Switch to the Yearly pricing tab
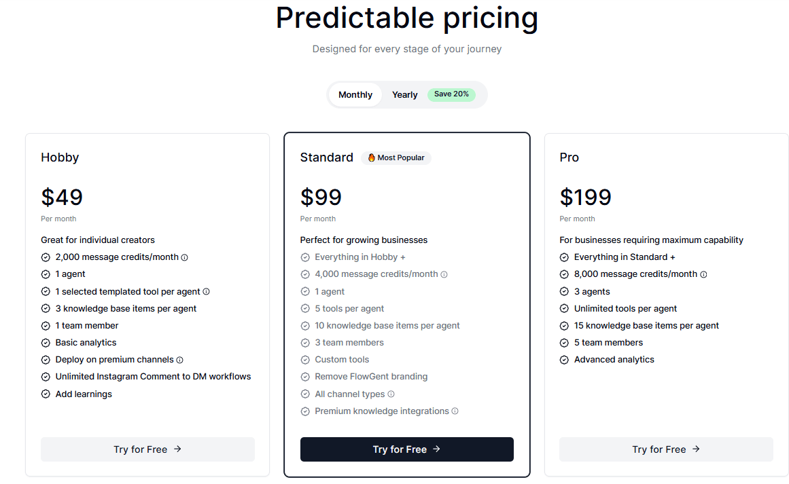This screenshot has height=484, width=789. 404,94
